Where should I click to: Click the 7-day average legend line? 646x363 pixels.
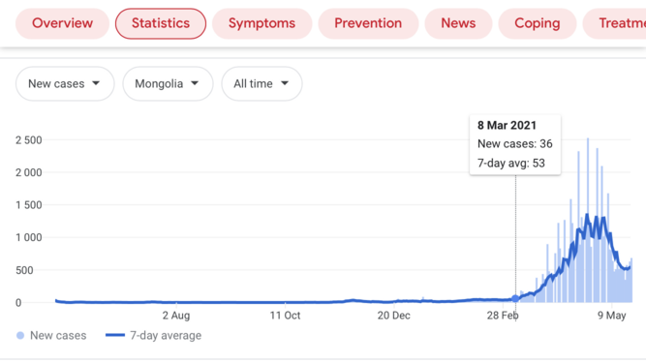pyautogui.click(x=115, y=335)
